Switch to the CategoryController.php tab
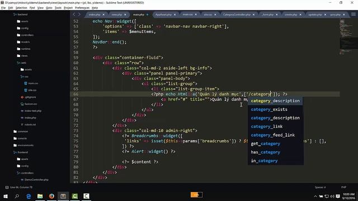This screenshot has width=358, height=201. click(x=237, y=15)
